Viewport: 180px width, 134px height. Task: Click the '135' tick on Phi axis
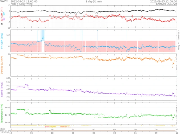point(8,46)
